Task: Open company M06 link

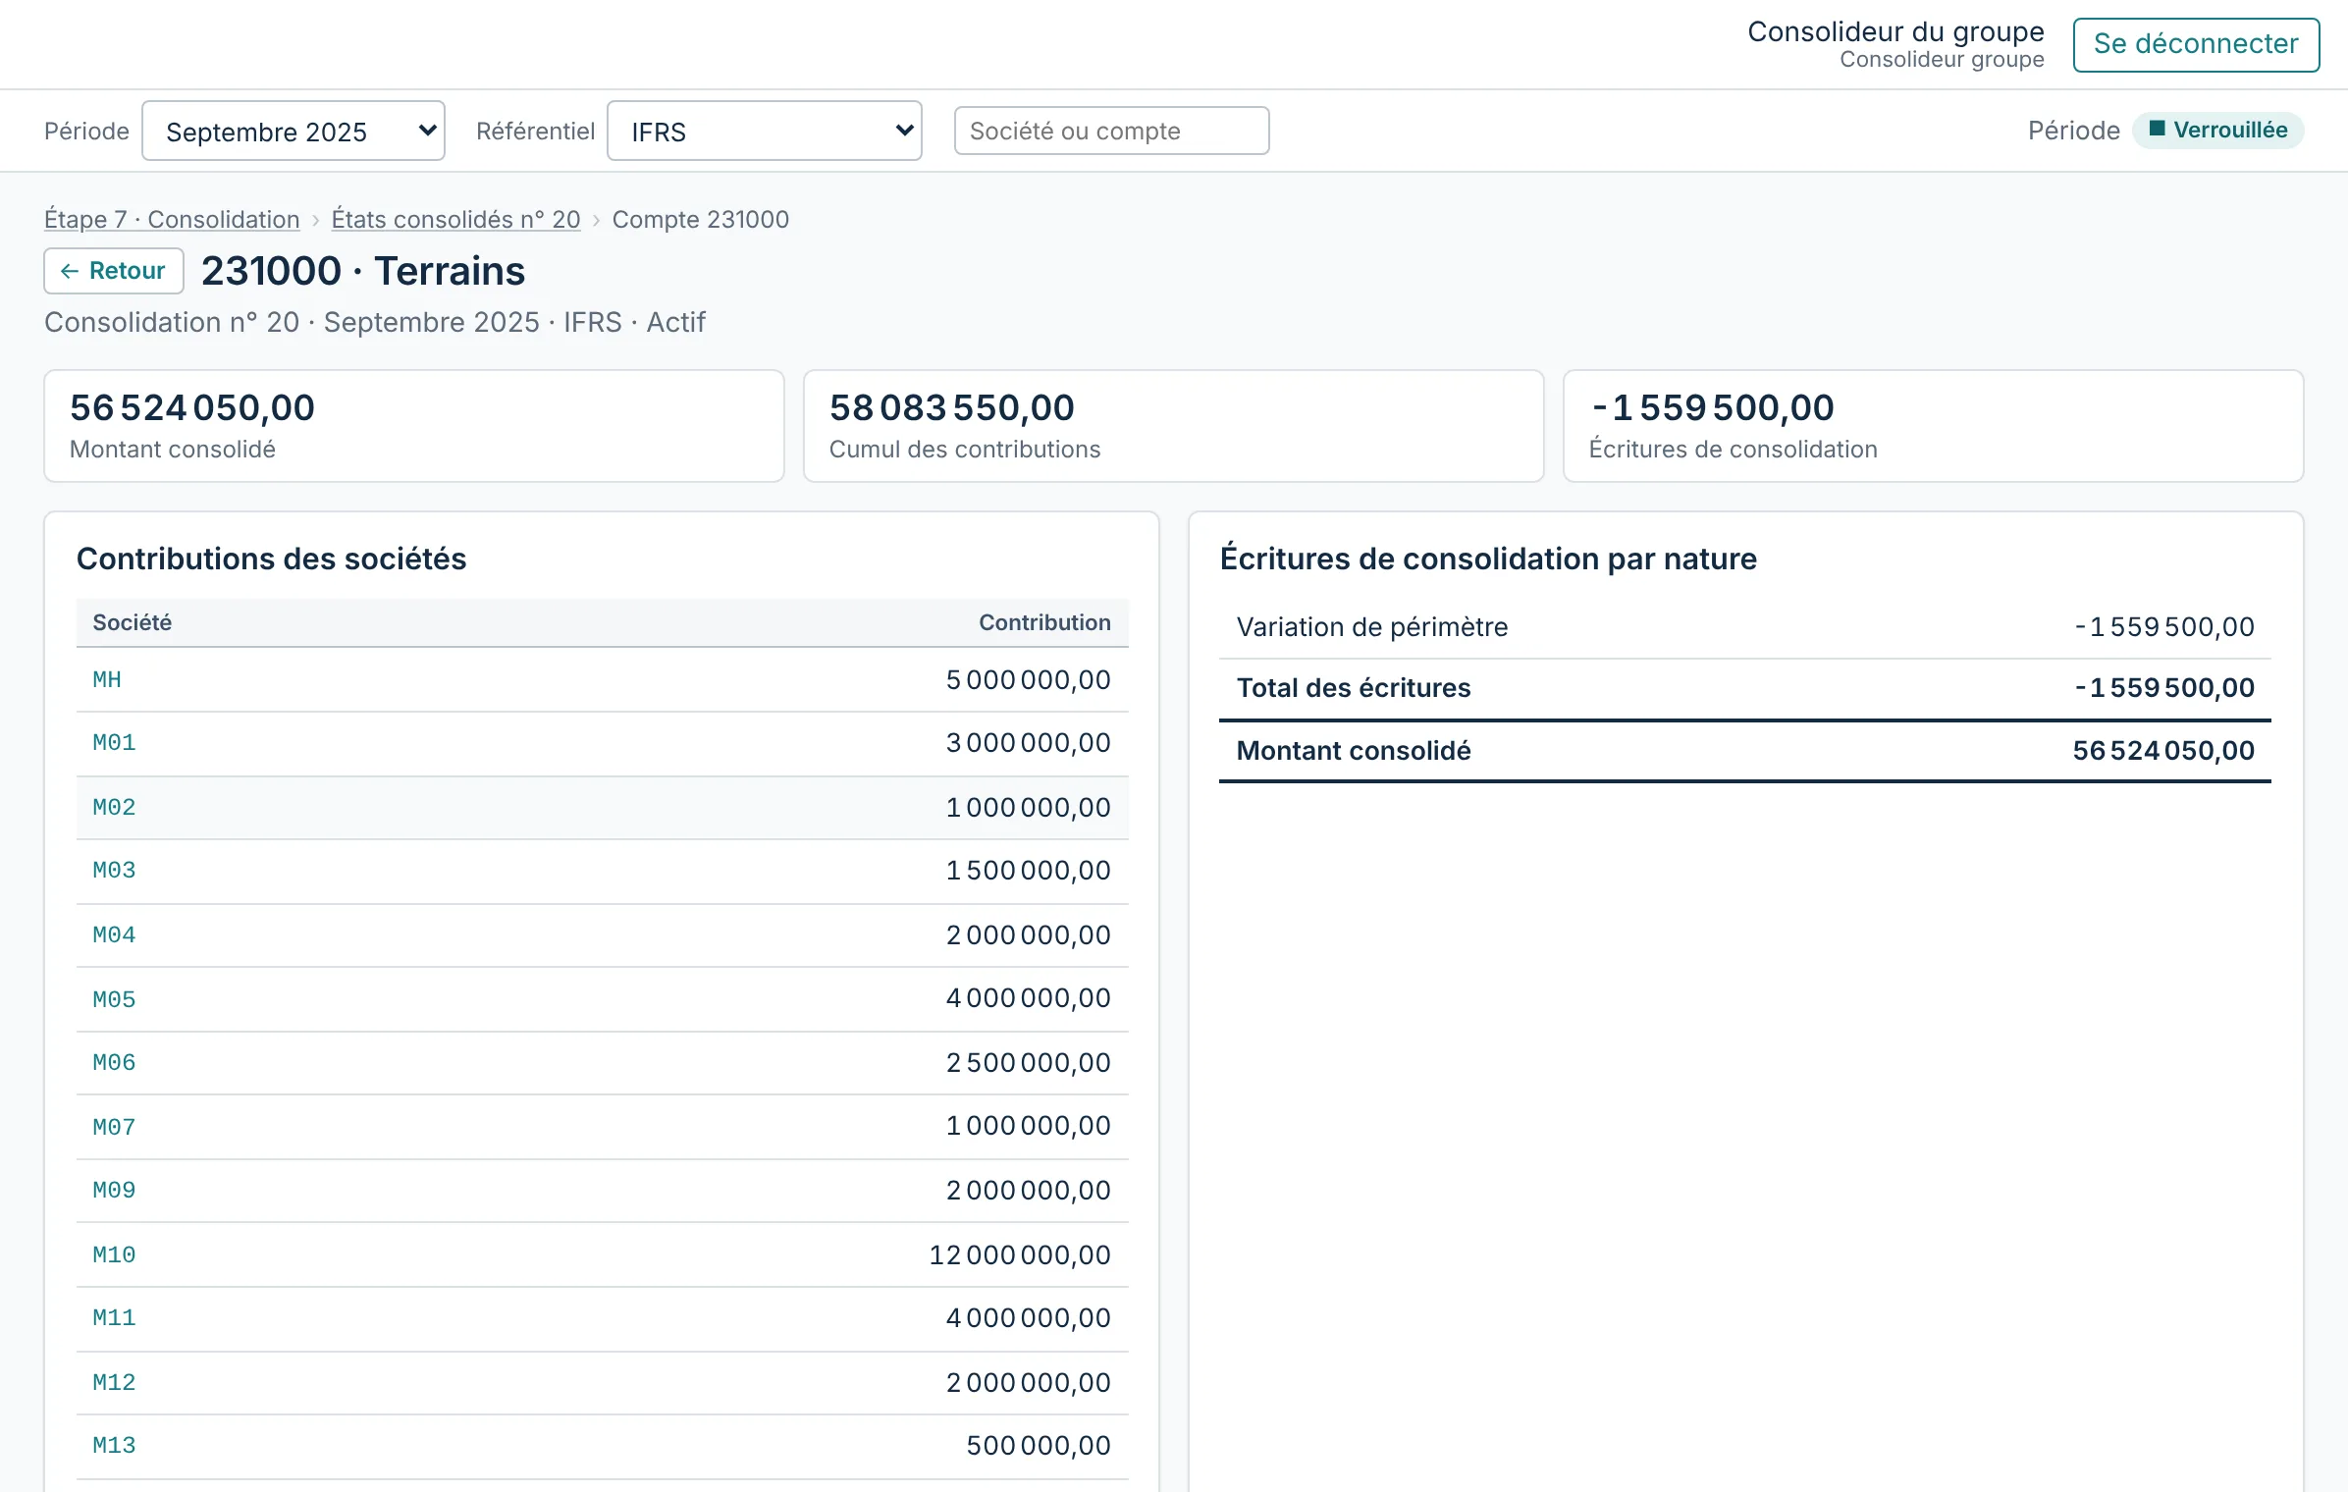Action: (x=114, y=1063)
